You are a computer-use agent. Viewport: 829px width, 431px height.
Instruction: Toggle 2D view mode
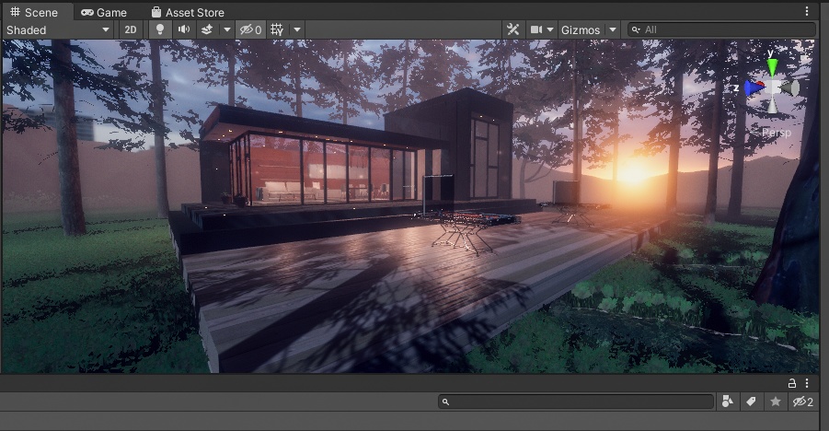pos(131,30)
